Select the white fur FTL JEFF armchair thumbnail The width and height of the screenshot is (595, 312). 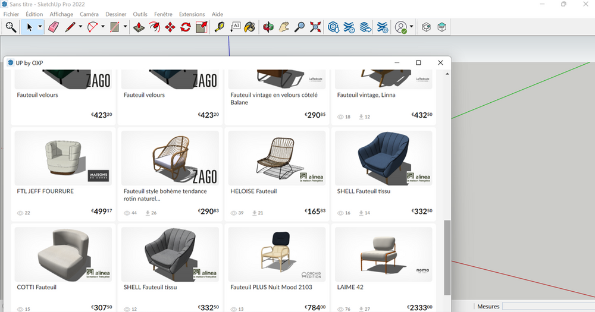click(63, 158)
